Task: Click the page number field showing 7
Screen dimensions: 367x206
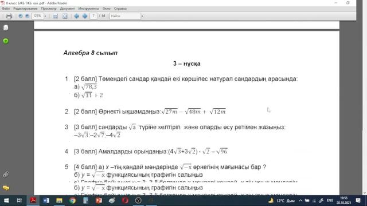Action: (x=93, y=16)
